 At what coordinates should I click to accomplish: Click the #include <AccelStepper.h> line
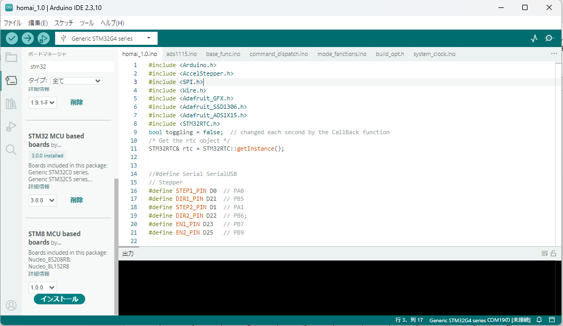[191, 73]
